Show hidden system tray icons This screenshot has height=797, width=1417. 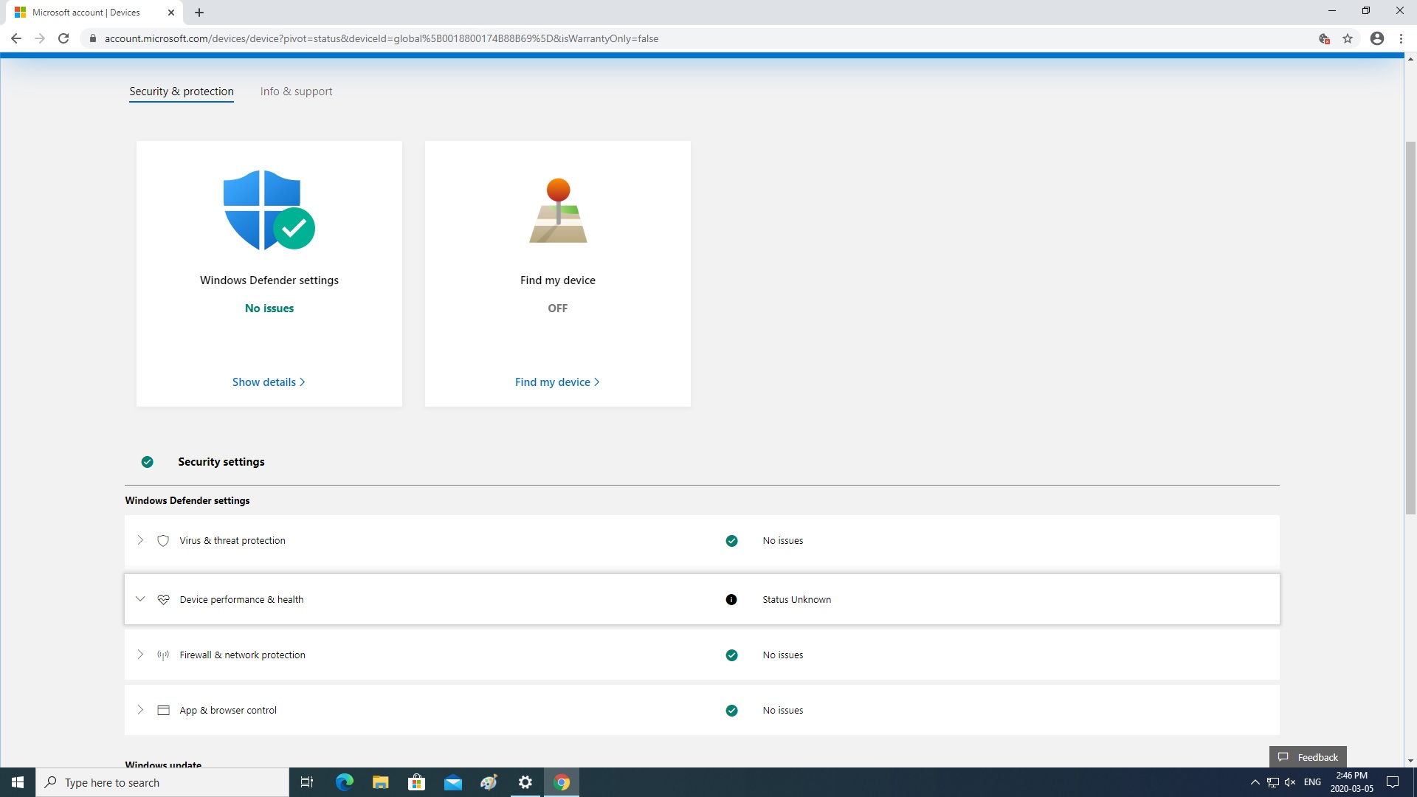(x=1255, y=782)
